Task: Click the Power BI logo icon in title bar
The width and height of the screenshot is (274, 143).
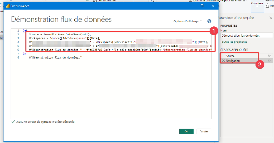Action: click(x=7, y=6)
